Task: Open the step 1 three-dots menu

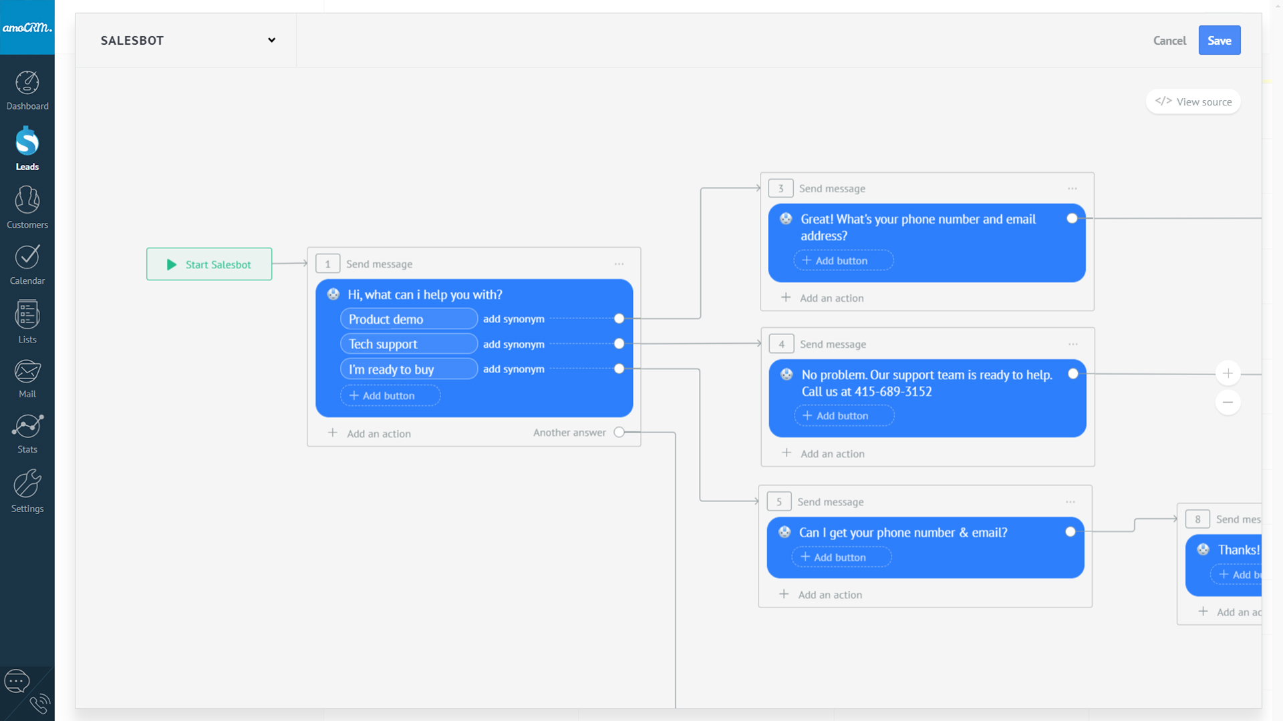Action: (x=619, y=264)
